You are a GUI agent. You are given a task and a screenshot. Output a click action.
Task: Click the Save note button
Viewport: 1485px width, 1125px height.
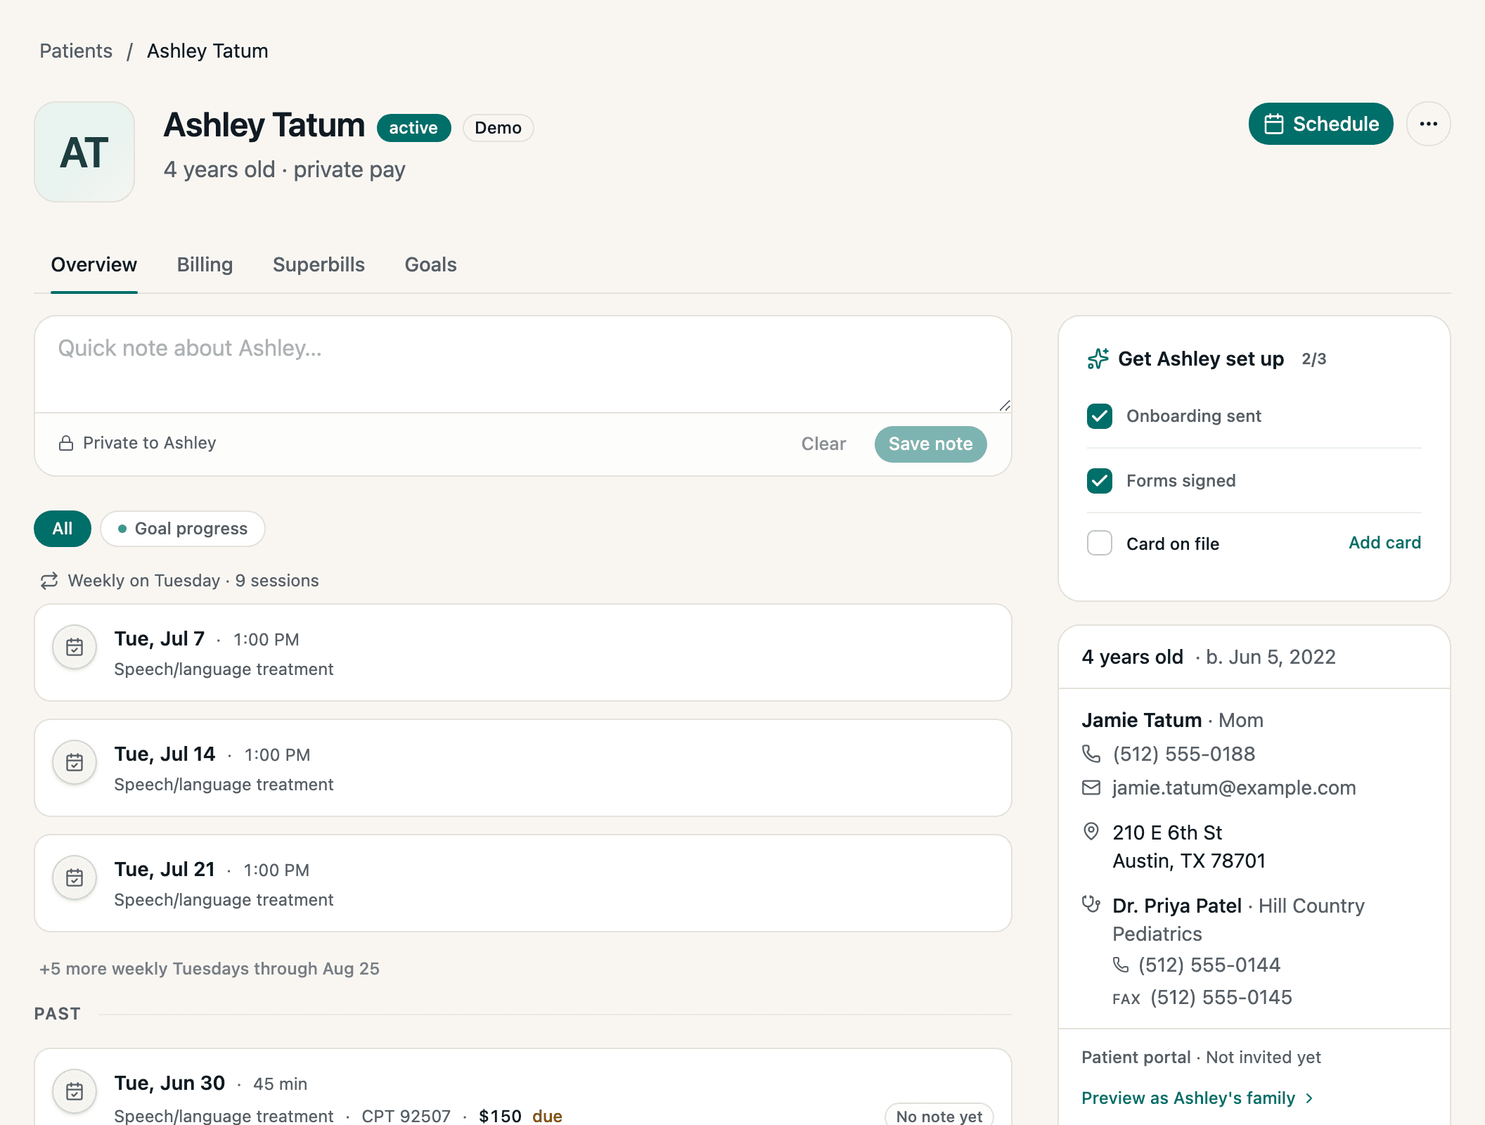(x=930, y=444)
